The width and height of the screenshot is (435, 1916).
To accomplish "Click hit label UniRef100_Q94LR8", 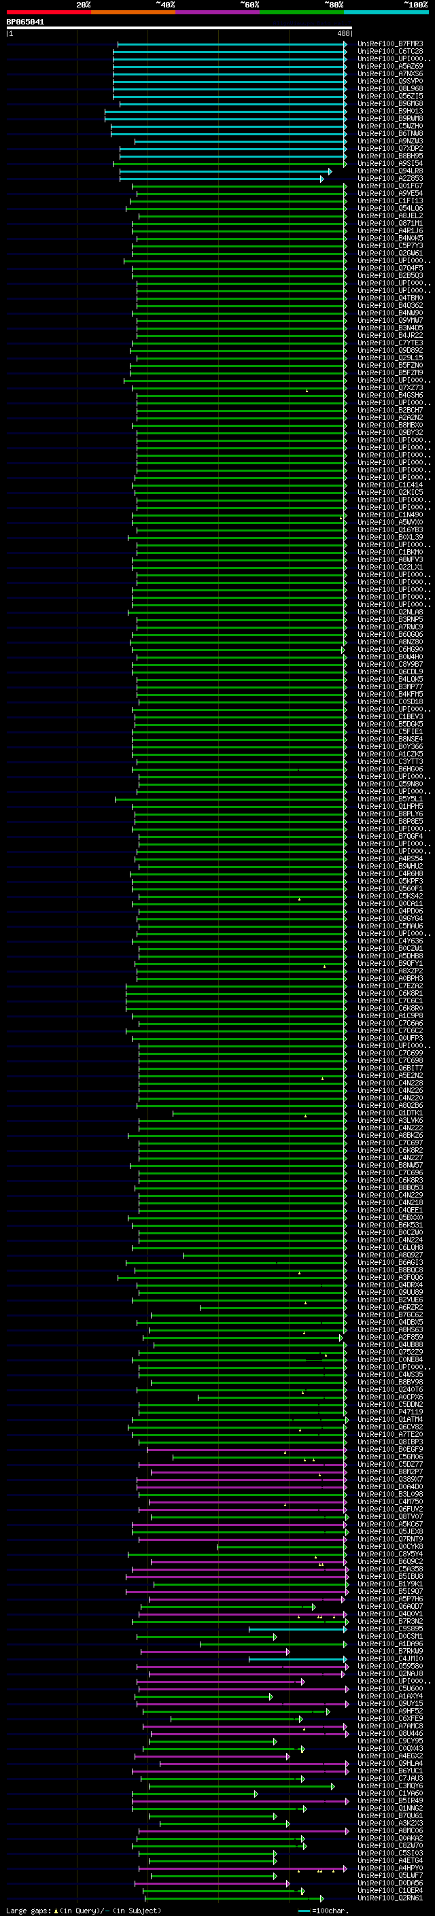I will [389, 171].
